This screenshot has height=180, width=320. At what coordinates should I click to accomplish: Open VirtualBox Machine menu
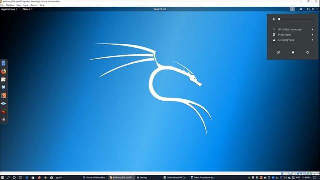tap(10, 5)
